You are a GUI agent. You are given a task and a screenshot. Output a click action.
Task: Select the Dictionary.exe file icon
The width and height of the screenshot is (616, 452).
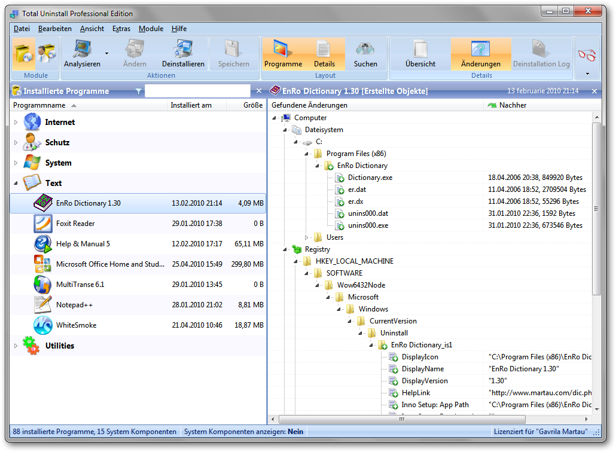(340, 178)
